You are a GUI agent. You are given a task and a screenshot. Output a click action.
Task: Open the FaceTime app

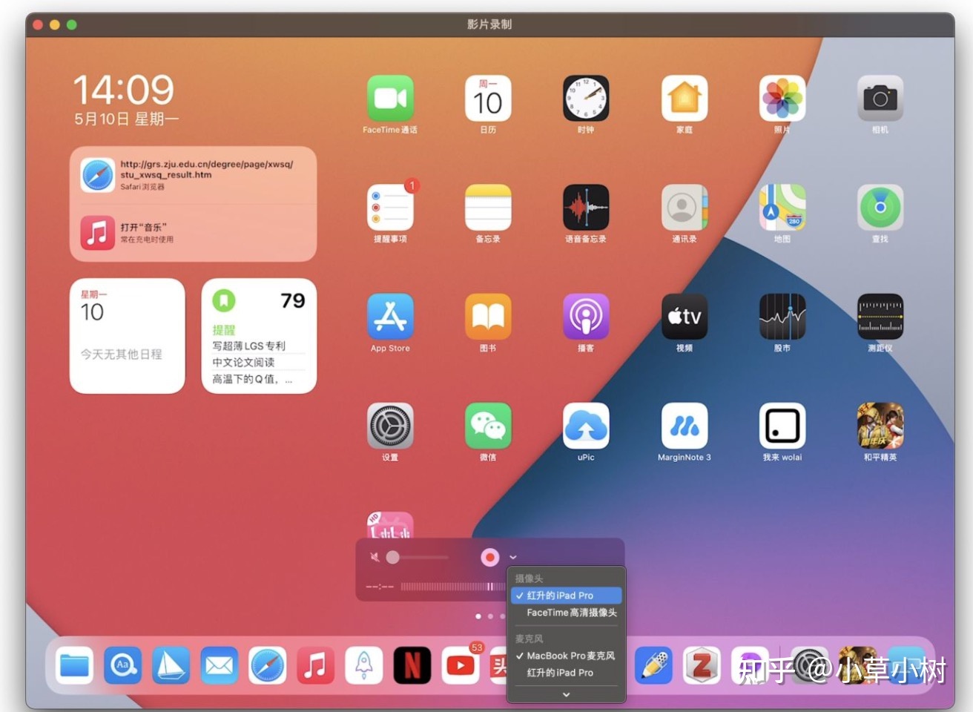[x=390, y=98]
